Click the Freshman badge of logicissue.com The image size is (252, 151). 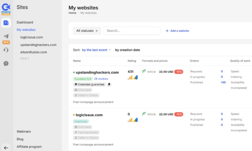(x=81, y=121)
